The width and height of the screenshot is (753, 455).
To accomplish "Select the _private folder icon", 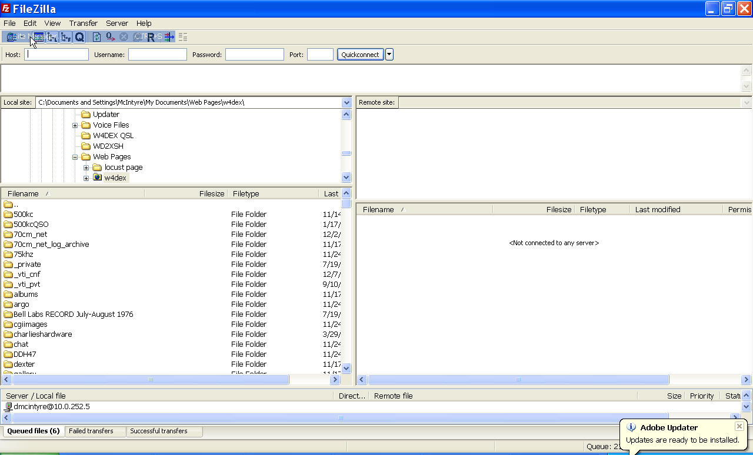I will coord(8,264).
